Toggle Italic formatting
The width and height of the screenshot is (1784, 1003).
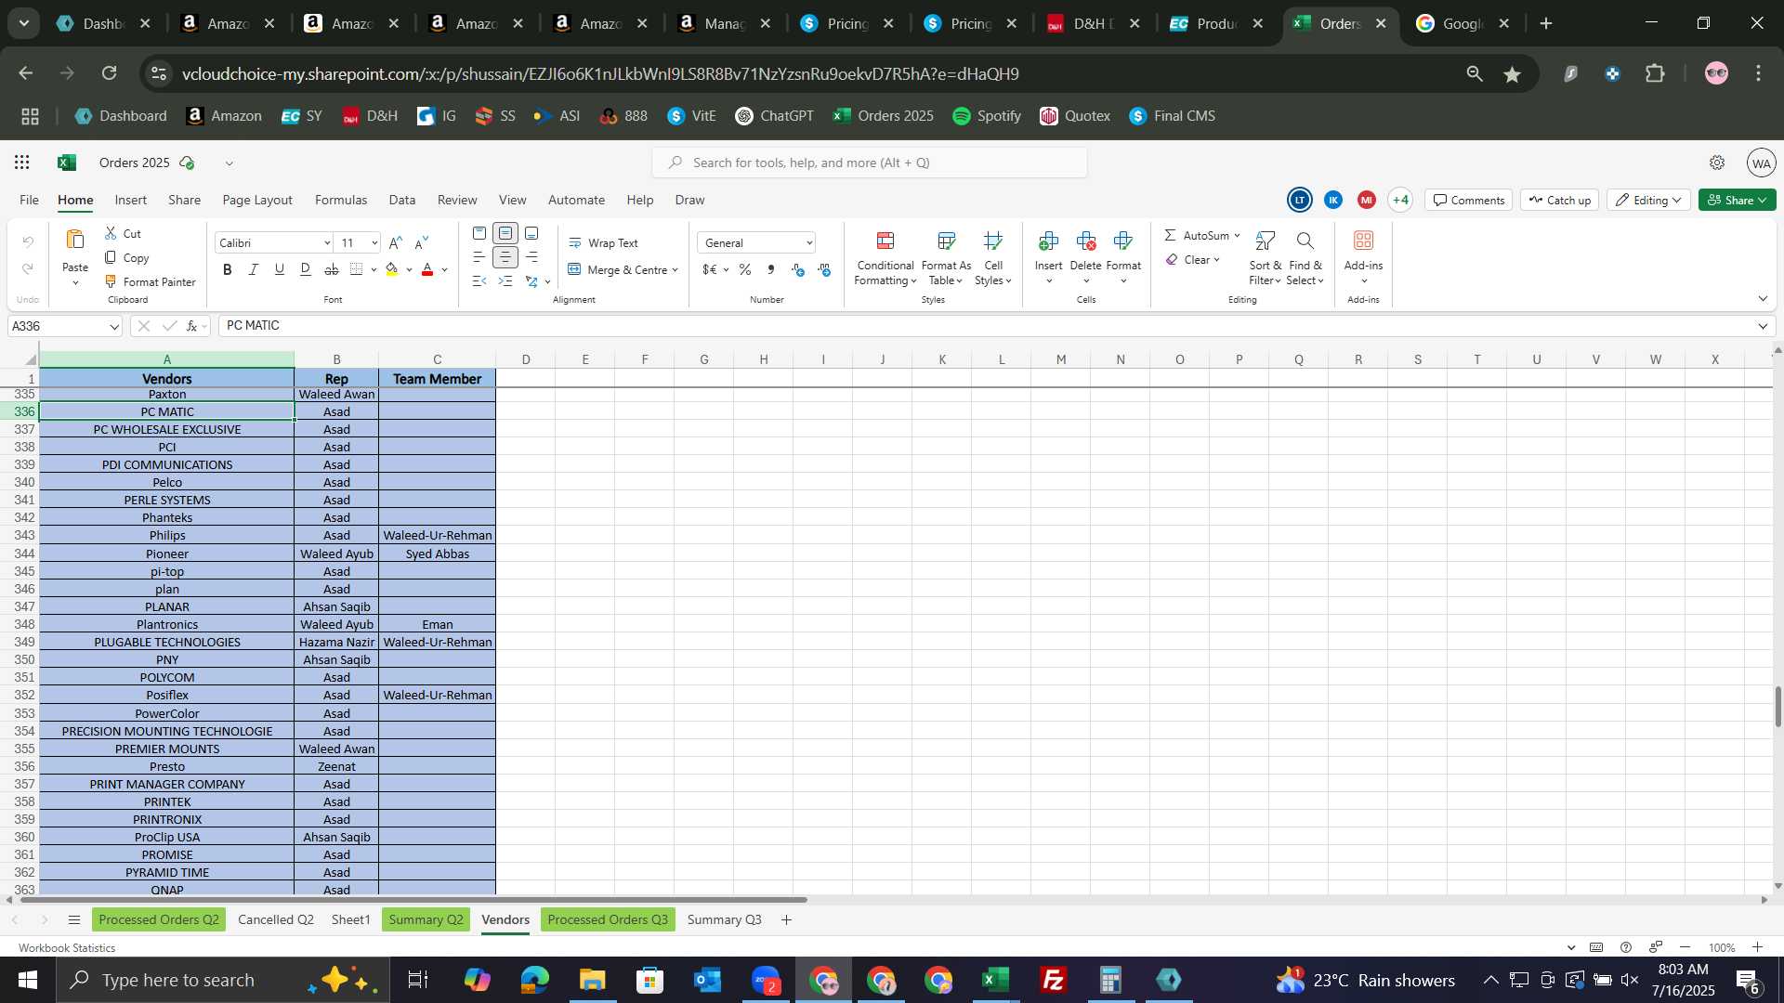254,269
